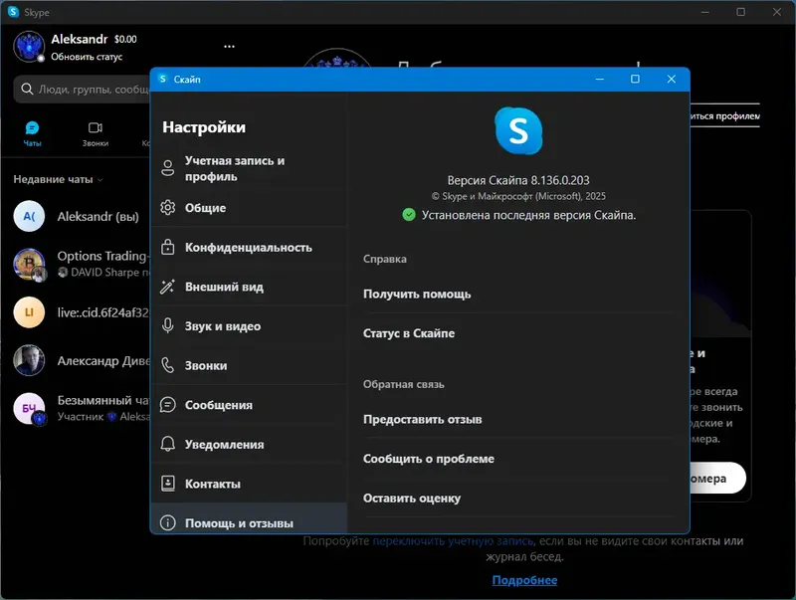The height and width of the screenshot is (600, 796).
Task: Follow the переключить учетную запись link
Action: click(453, 541)
